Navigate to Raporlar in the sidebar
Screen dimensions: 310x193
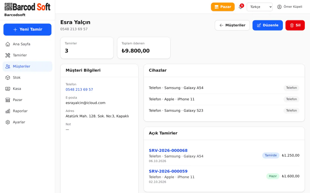click(x=27, y=111)
